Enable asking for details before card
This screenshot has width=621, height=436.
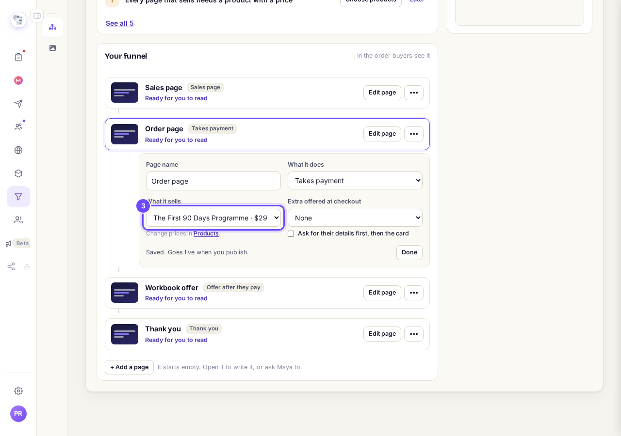point(291,234)
